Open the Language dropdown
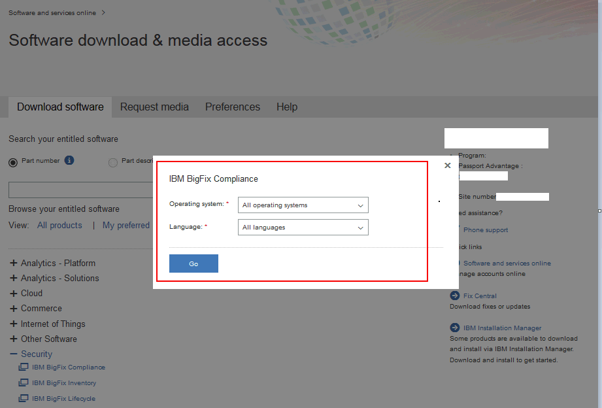The height and width of the screenshot is (408, 602). tap(303, 228)
